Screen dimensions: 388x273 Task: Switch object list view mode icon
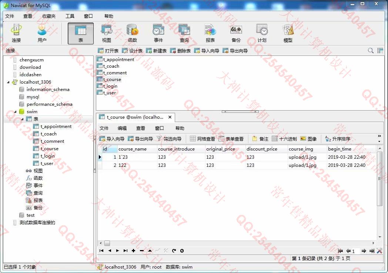(380, 50)
